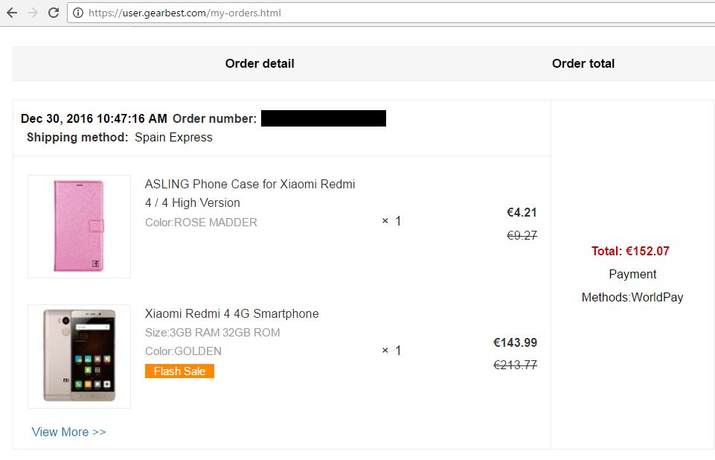The width and height of the screenshot is (715, 460).
Task: Open the Xiaomi Redmi 4 smartphone thumbnail
Action: coord(80,357)
